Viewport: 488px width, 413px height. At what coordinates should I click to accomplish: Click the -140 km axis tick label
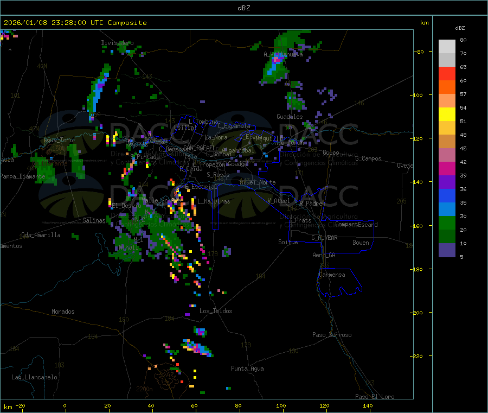coord(418,182)
